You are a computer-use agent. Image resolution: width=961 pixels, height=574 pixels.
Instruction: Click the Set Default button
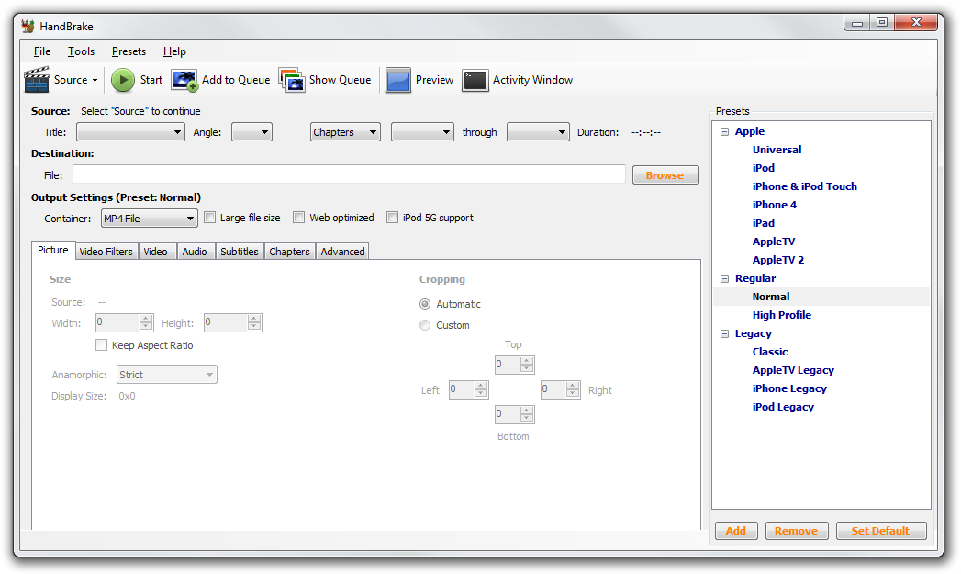tap(881, 531)
